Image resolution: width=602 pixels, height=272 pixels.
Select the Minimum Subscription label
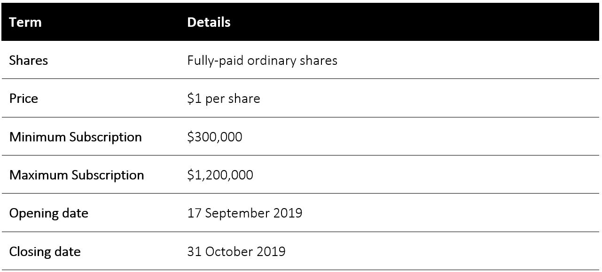76,137
